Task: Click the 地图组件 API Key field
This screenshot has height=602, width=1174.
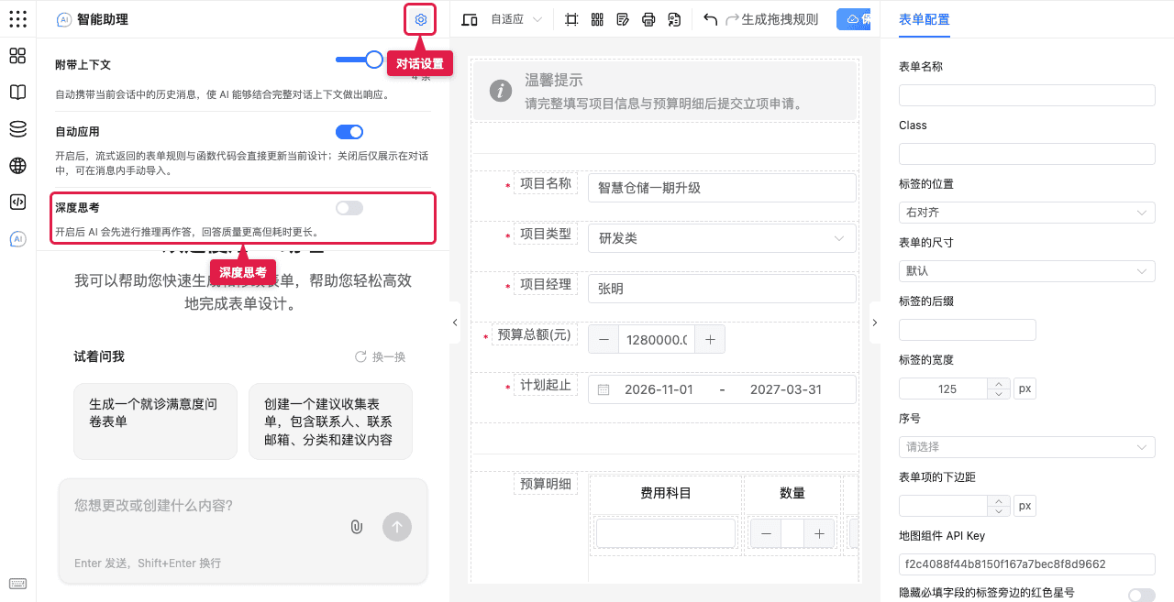Action: (1027, 564)
